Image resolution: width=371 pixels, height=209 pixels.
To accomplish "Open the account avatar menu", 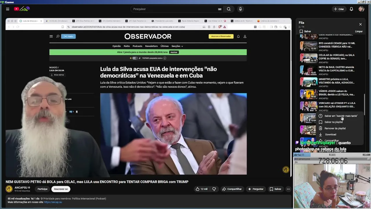I will pos(361,9).
